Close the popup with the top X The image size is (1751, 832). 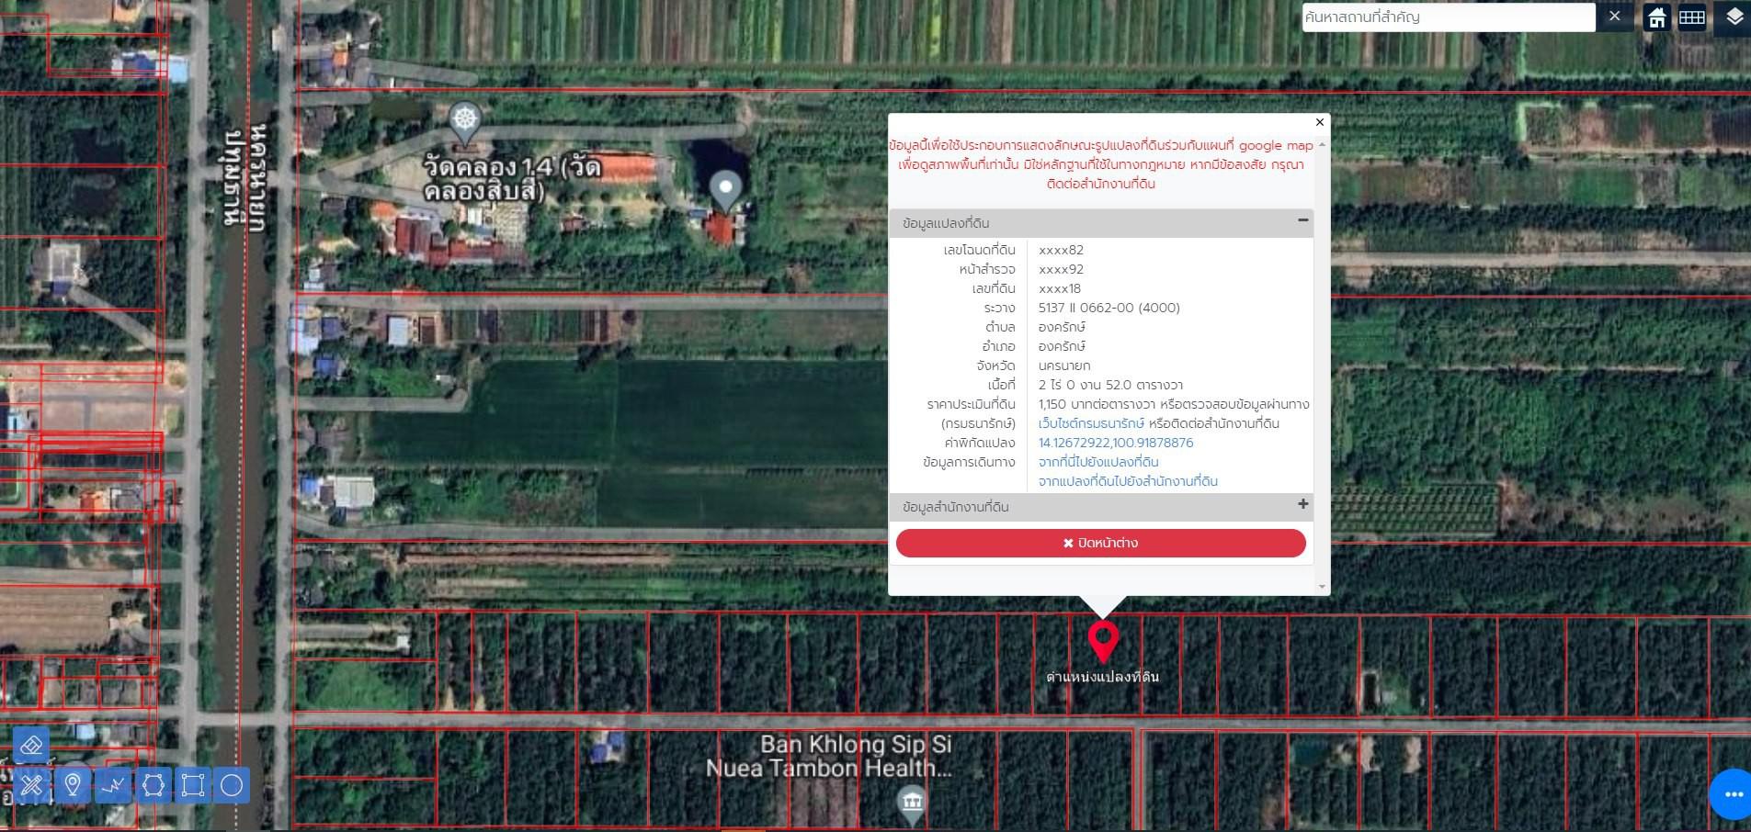(x=1320, y=122)
